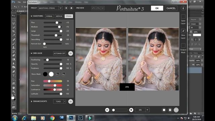Click OK to apply Portraiture
This screenshot has height=121, width=215.
(x=157, y=8)
